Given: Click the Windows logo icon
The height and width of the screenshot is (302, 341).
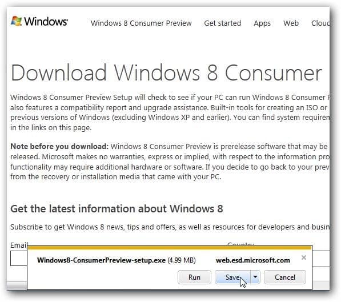Looking at the screenshot, I should [17, 21].
